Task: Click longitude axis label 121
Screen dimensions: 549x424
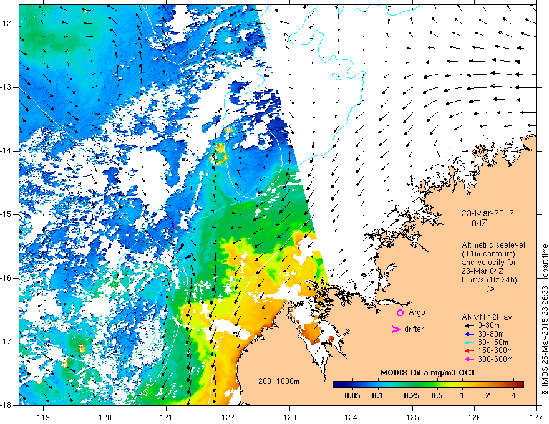Action: coord(167,417)
